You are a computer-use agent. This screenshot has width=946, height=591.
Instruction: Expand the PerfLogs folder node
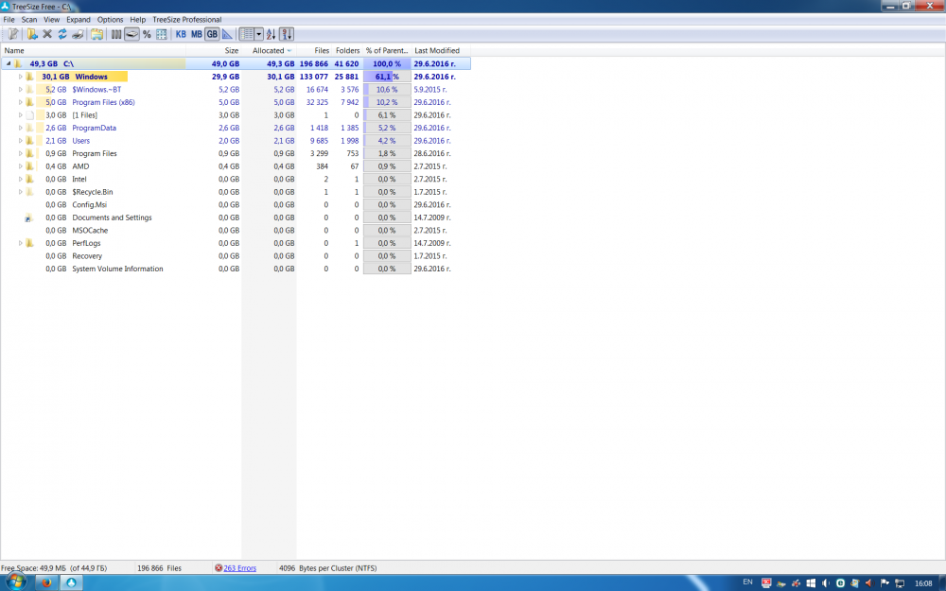[20, 243]
